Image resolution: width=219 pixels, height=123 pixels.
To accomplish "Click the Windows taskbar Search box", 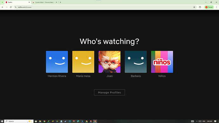I will [19, 121].
